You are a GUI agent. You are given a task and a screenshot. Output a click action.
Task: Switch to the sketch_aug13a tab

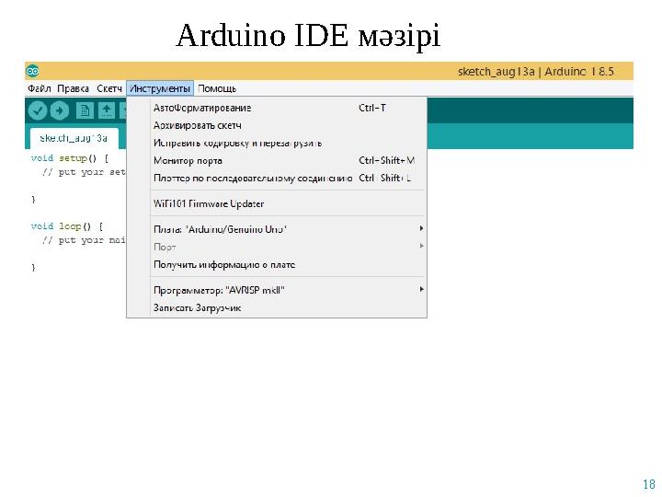[x=74, y=138]
